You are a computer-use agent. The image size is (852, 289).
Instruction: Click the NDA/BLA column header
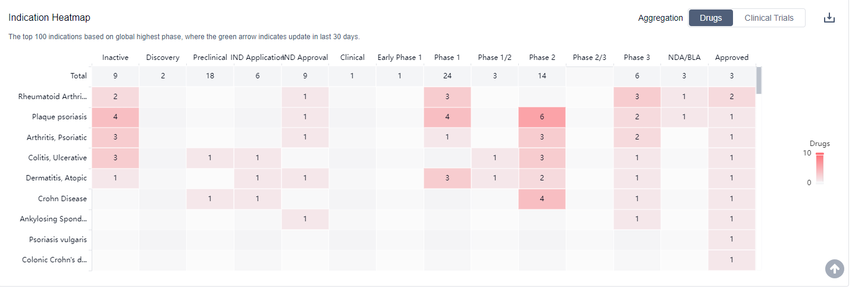click(x=684, y=58)
